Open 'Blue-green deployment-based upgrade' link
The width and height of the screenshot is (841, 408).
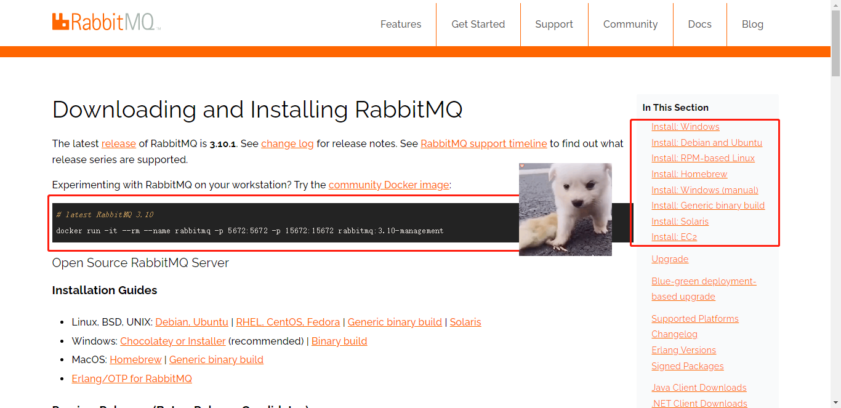704,289
